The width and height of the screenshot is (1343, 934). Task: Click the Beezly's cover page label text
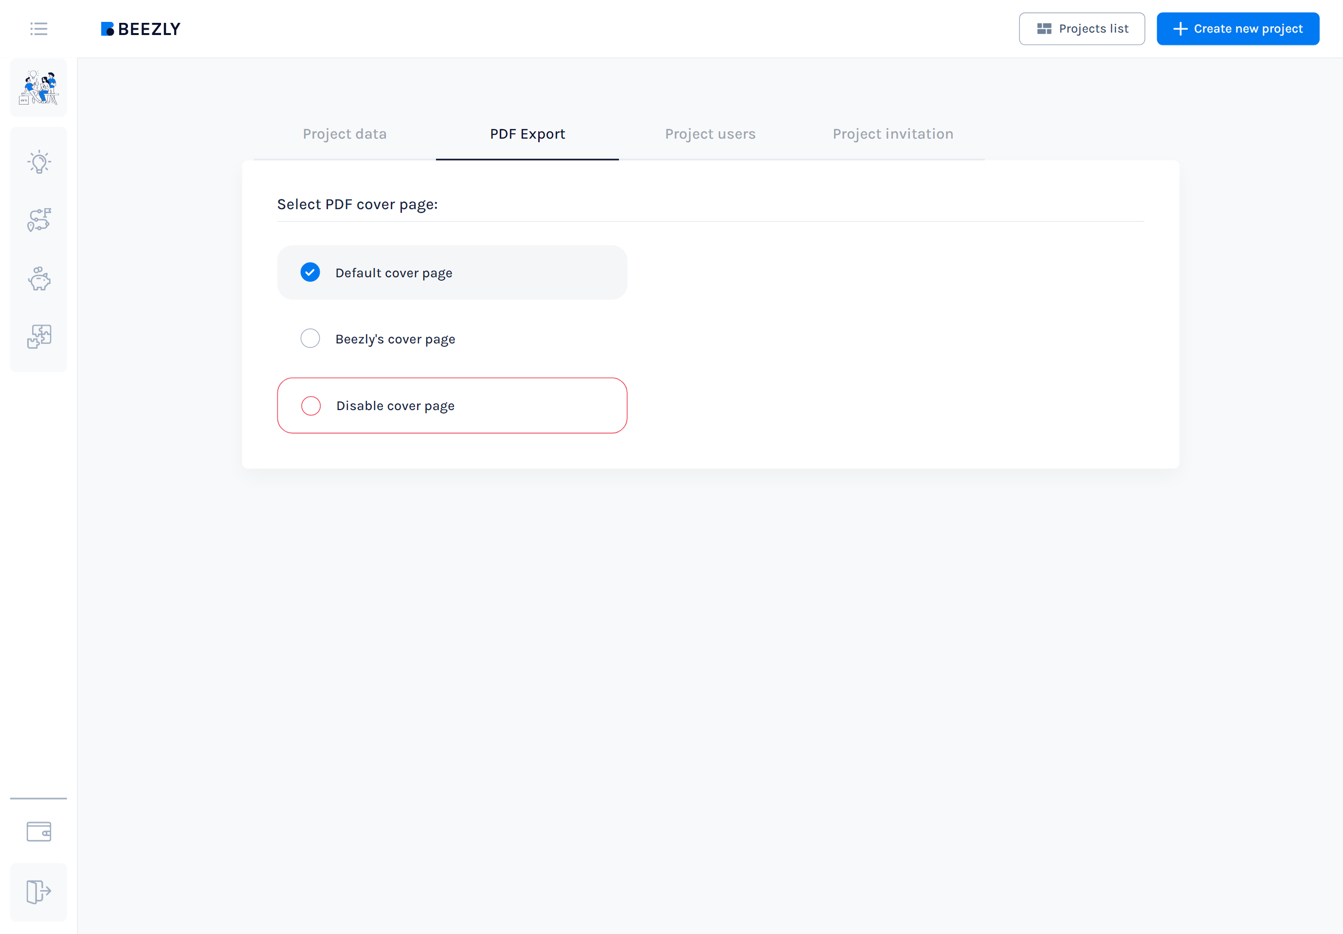[396, 339]
